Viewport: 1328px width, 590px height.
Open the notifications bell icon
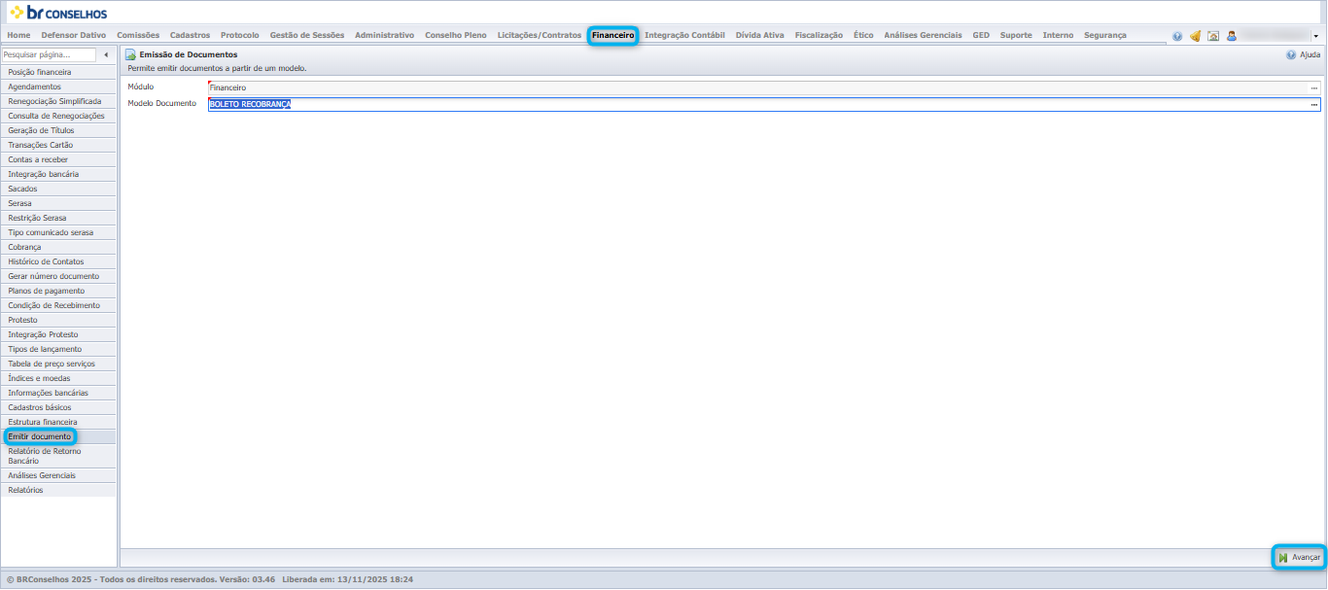click(x=1195, y=36)
